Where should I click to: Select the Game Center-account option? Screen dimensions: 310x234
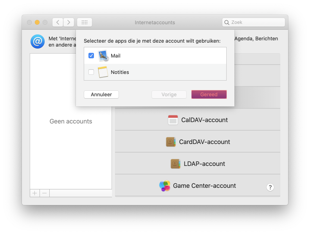(x=204, y=186)
